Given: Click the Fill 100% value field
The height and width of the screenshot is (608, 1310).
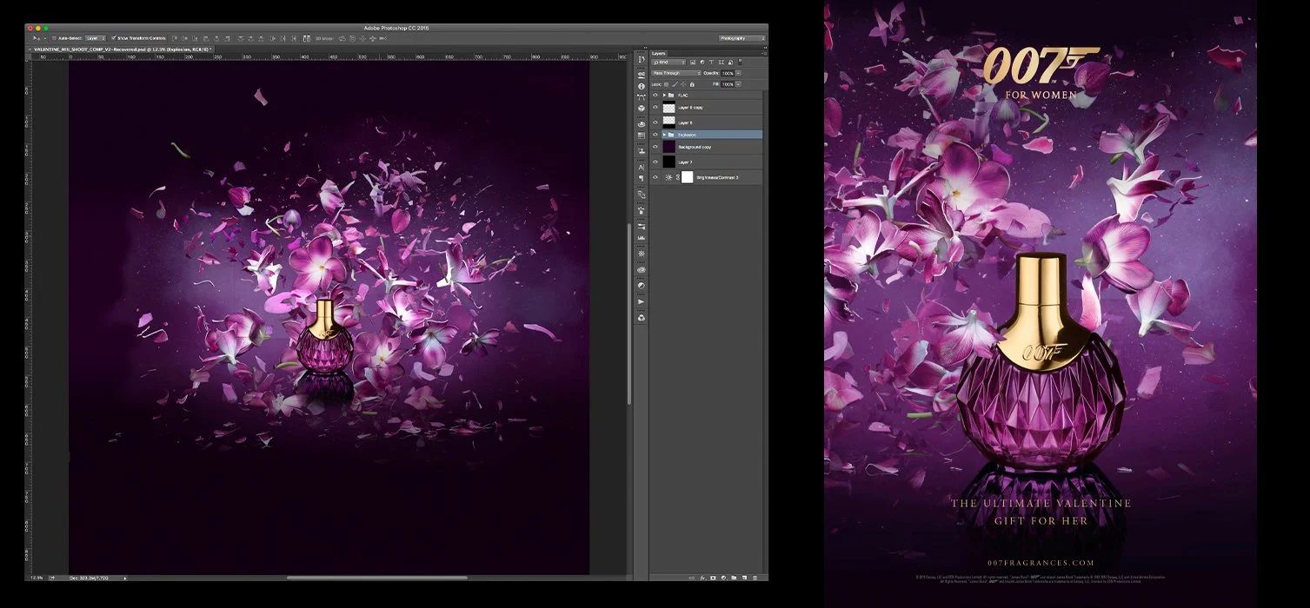Looking at the screenshot, I should point(728,84).
